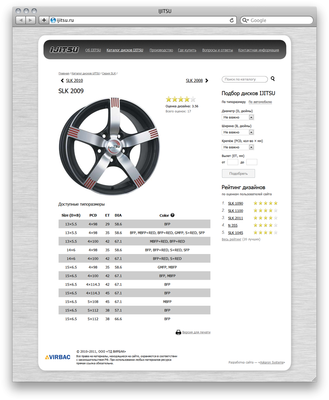Open the Версия для печати link

pyautogui.click(x=196, y=332)
